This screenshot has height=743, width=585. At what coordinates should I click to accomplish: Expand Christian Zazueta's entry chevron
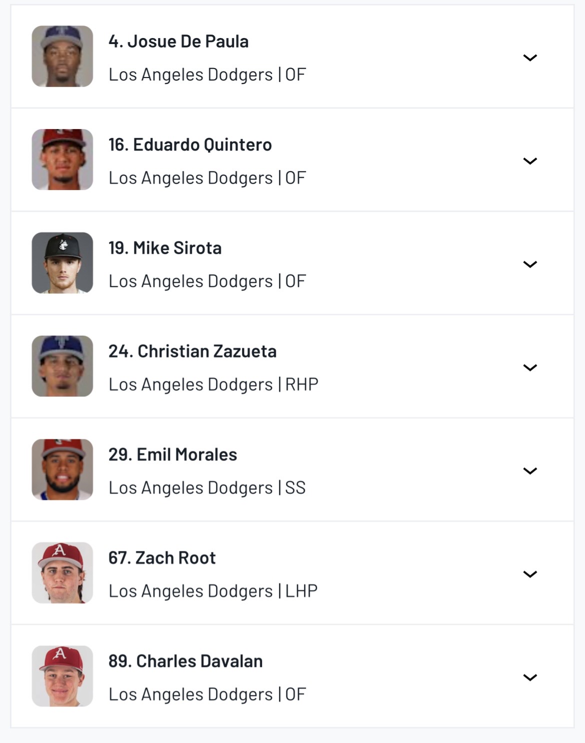coord(529,367)
